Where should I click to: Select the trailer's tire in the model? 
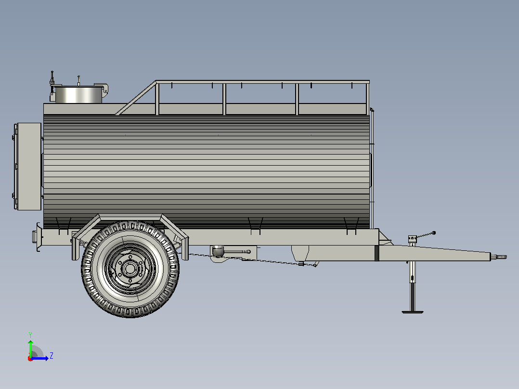coord(130,269)
